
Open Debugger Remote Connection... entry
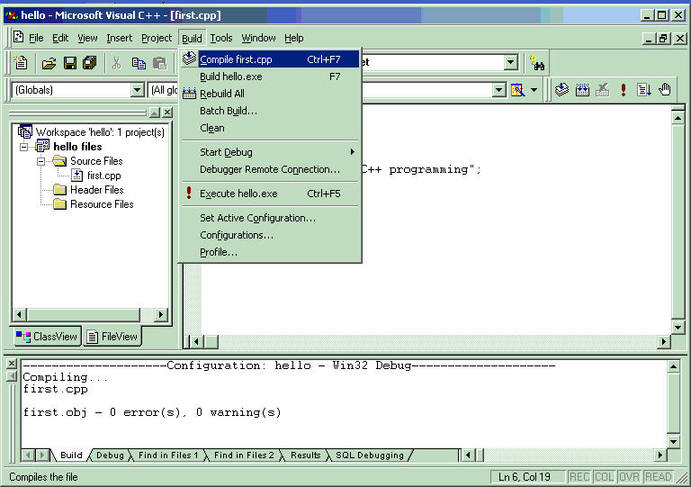pyautogui.click(x=270, y=169)
